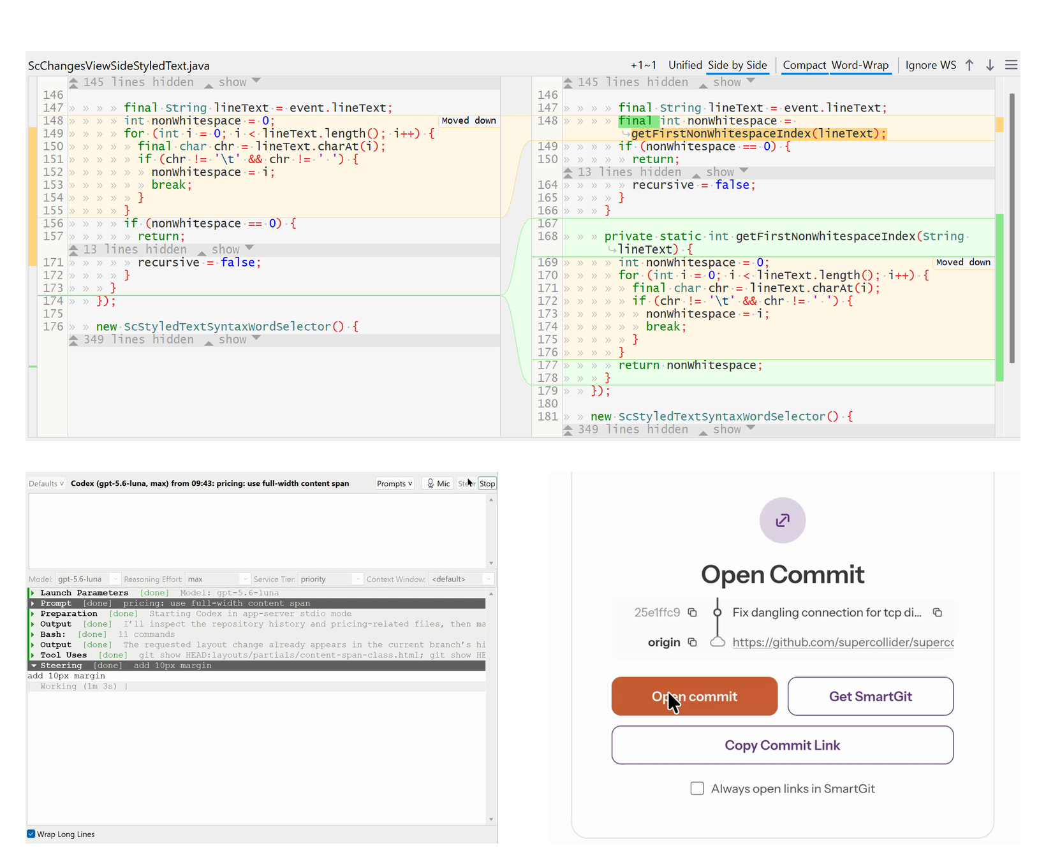This screenshot has width=1046, height=867.
Task: Open the Model gpt-5.6-luna combo box
Action: point(87,579)
